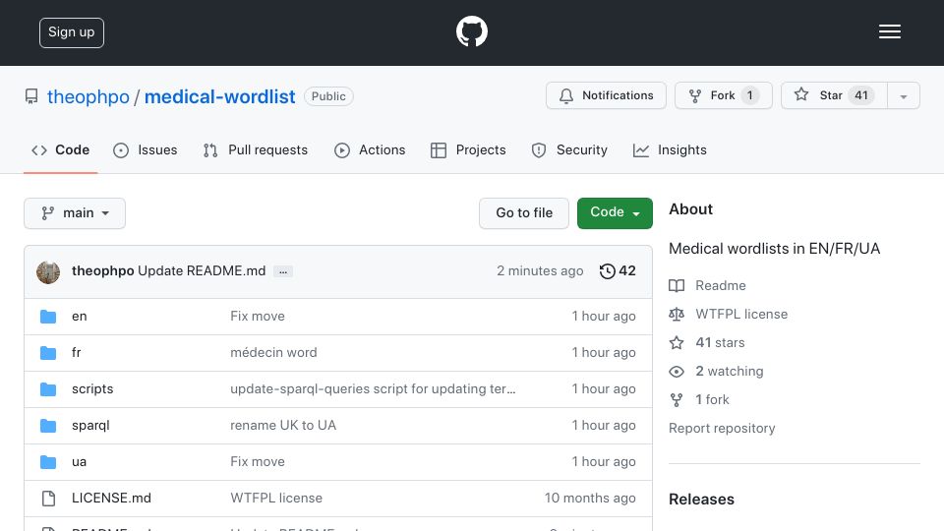This screenshot has height=531, width=944.
Task: Open the fr folder name
Action: pos(76,352)
